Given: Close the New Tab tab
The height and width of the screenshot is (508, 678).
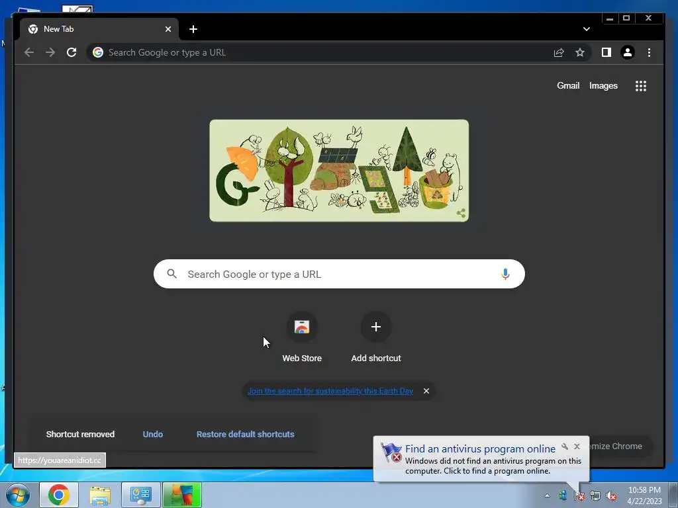Looking at the screenshot, I should tap(168, 29).
